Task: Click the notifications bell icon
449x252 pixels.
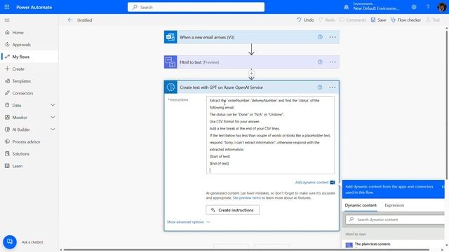Action: [346, 7]
